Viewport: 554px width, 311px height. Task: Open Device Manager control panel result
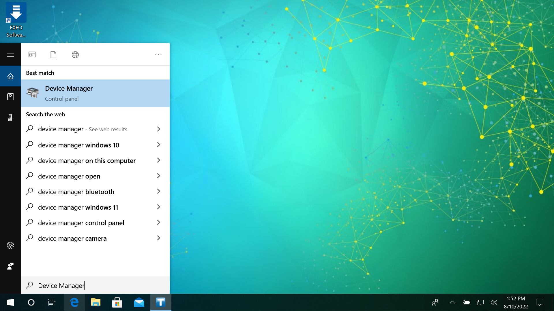(95, 93)
